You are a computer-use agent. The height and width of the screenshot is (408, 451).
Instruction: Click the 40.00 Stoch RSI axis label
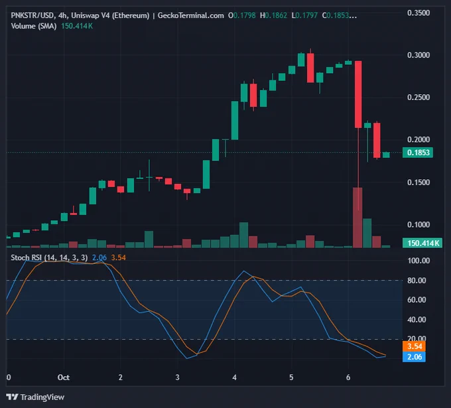pos(417,320)
